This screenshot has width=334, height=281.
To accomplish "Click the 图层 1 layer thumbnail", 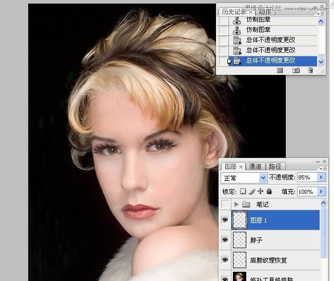I will coord(240,220).
